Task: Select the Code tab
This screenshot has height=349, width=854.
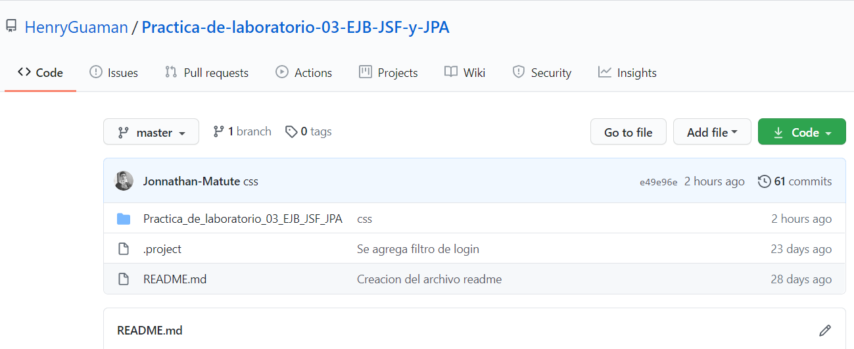Action: [41, 72]
